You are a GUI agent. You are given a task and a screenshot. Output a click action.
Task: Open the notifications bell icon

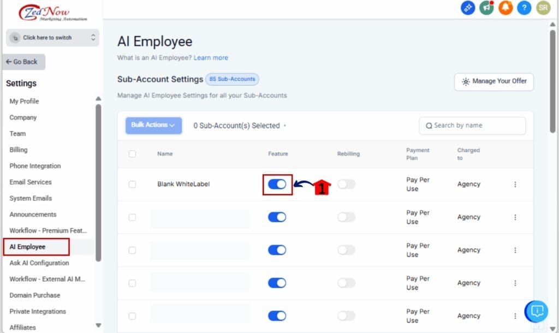[x=506, y=8]
